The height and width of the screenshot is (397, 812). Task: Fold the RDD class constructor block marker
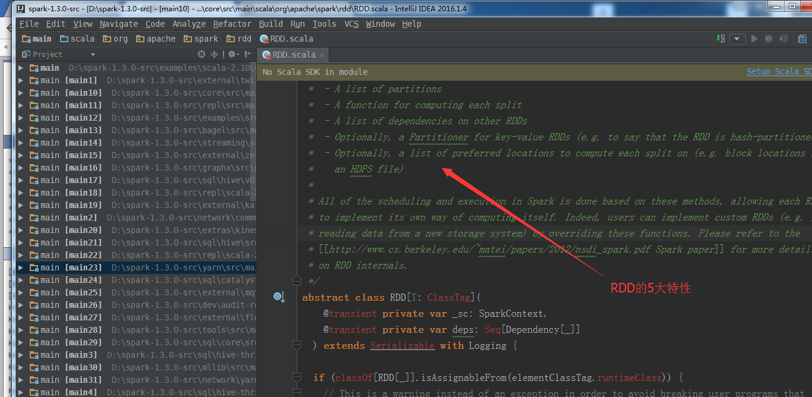[x=297, y=345]
